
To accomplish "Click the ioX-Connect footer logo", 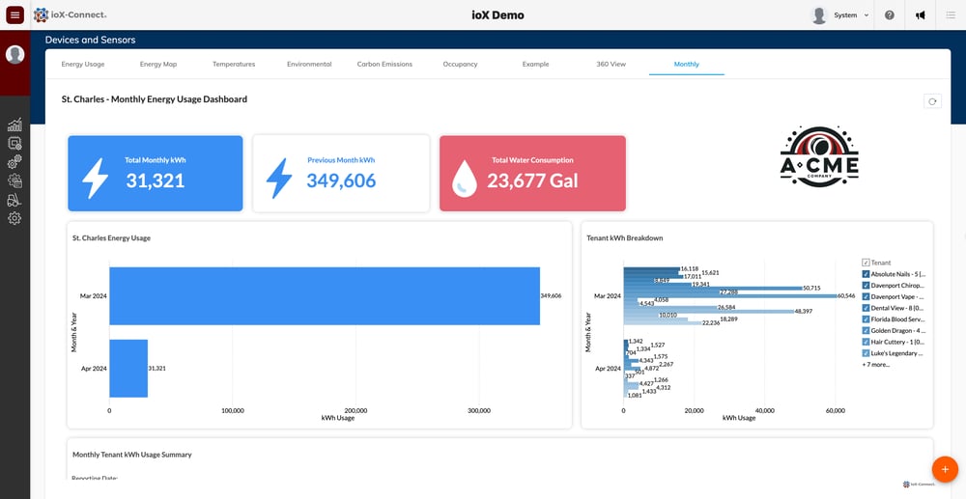I will 920,485.
